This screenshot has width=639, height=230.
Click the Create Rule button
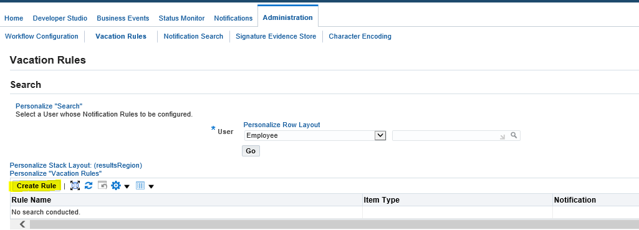[x=37, y=186]
